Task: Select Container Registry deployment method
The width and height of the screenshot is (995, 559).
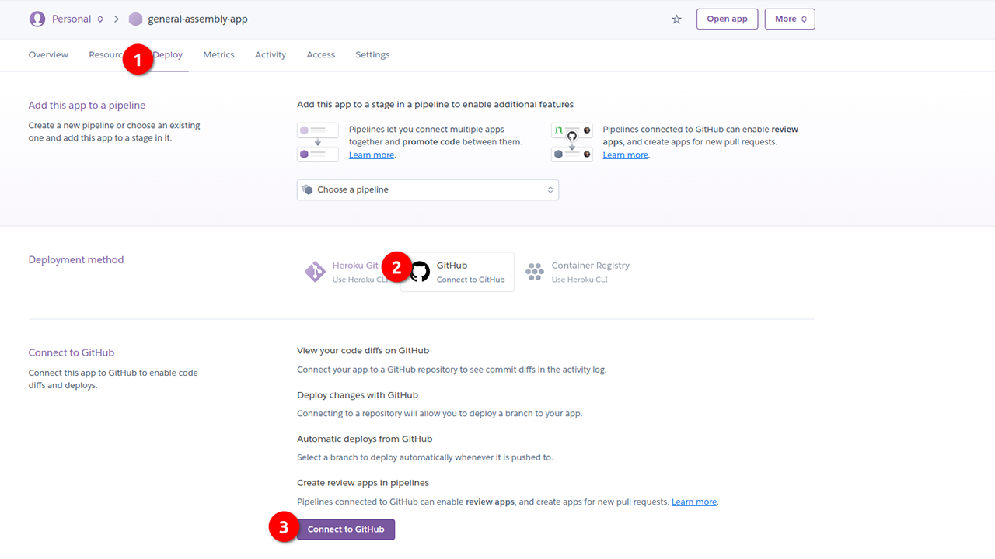Action: pyautogui.click(x=589, y=272)
